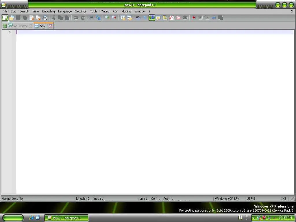Viewport: 296px width, 222px height.
Task: Click new 1 - Notepad++ taskbar button
Action: 66,218
